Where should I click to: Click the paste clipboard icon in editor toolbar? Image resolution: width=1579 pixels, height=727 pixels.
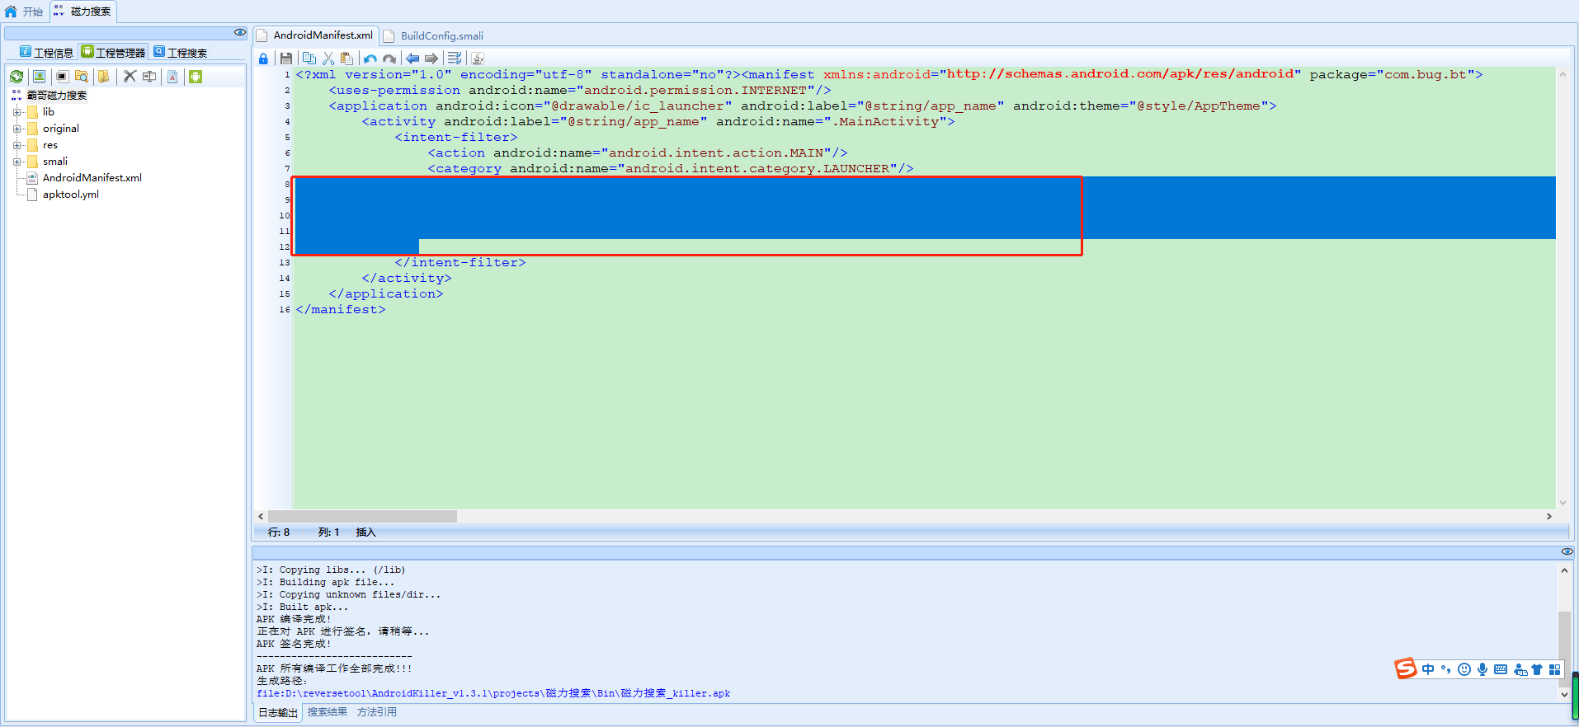(347, 59)
